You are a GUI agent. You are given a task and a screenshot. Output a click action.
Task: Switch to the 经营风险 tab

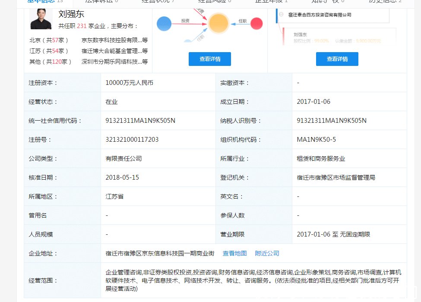[x=211, y=1]
